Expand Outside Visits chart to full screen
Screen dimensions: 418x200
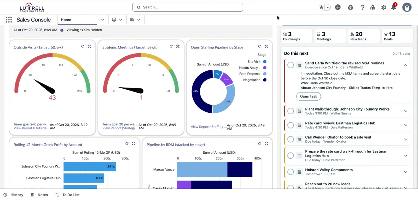click(x=89, y=46)
